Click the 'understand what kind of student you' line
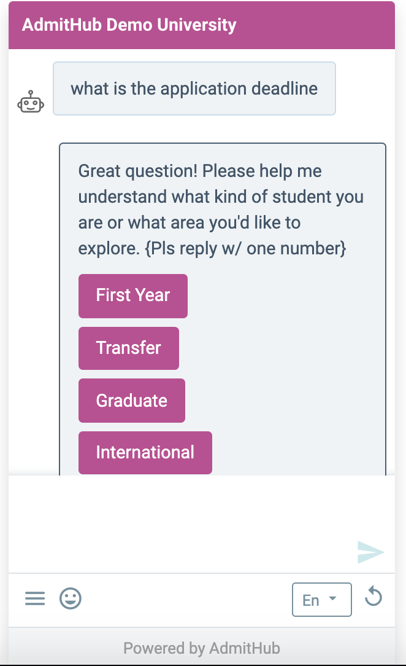Viewport: 406px width, 666px height. pos(221,197)
